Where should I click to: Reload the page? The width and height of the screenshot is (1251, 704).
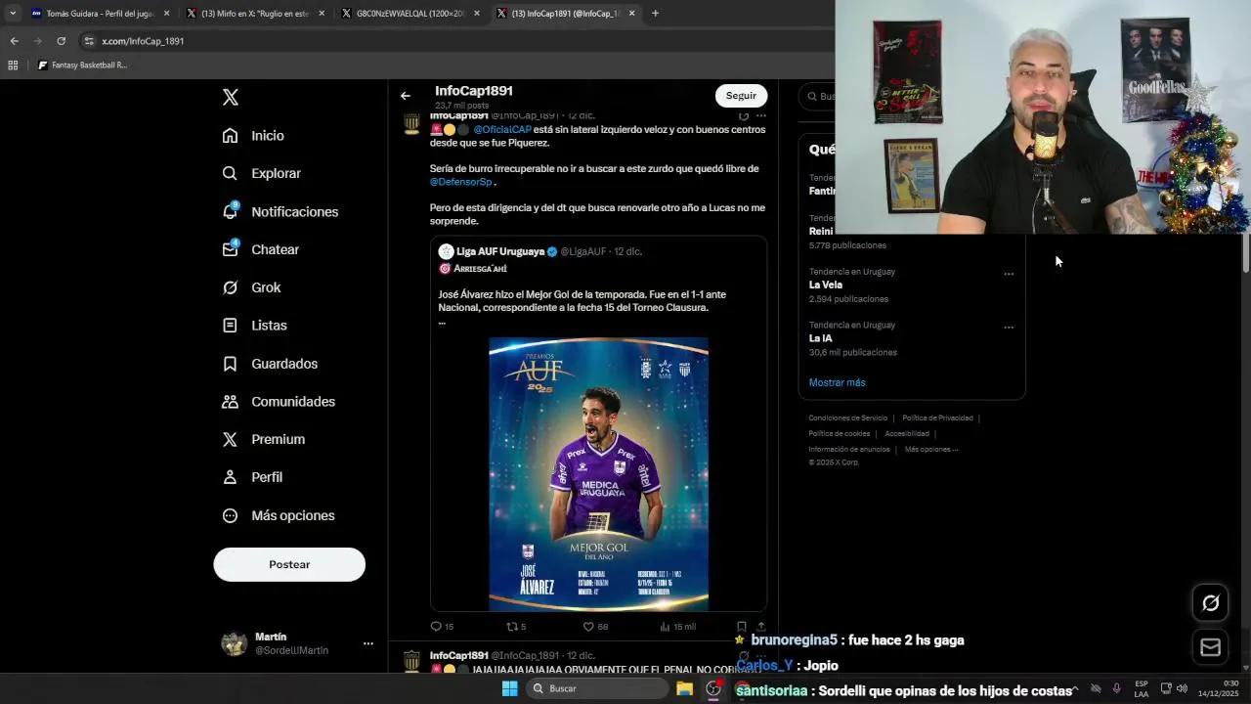61,41
